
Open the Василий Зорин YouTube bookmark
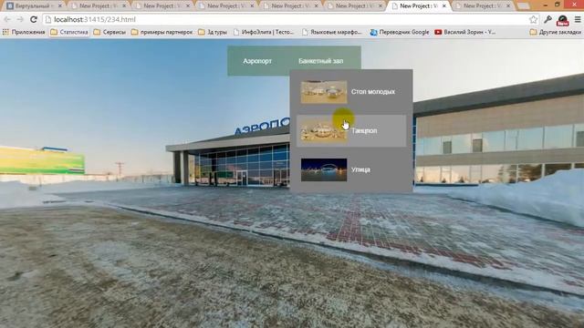pos(464,32)
